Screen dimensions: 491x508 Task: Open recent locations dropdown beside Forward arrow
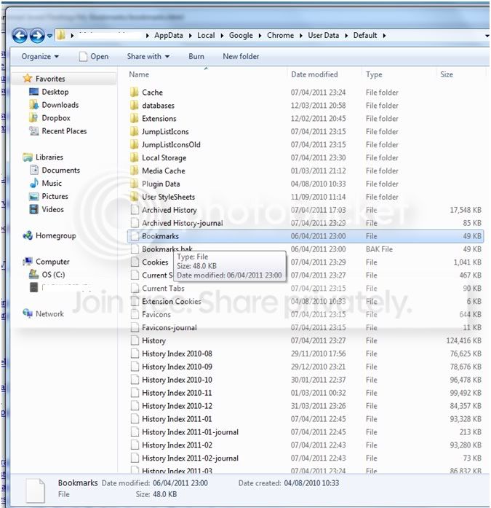(x=49, y=36)
